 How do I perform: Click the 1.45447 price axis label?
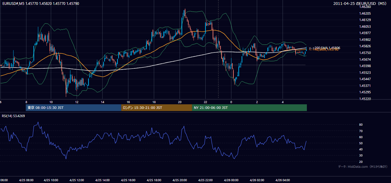(x=365, y=79)
